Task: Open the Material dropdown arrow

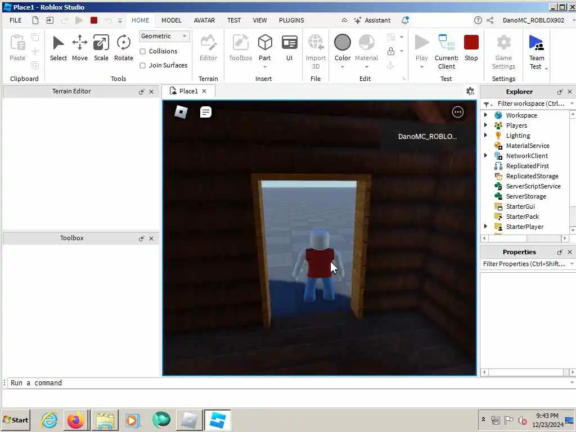Action: [366, 67]
